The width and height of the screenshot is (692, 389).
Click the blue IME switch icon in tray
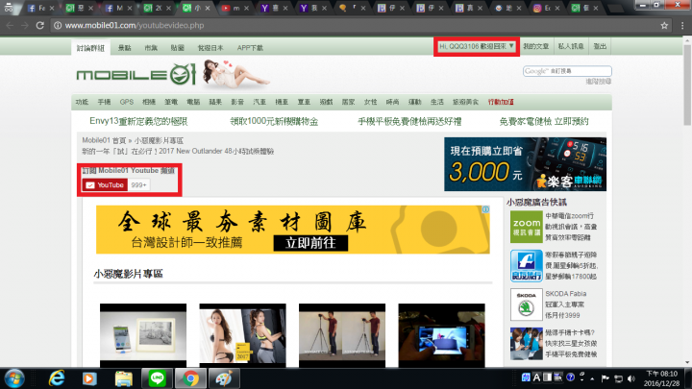[525, 377]
